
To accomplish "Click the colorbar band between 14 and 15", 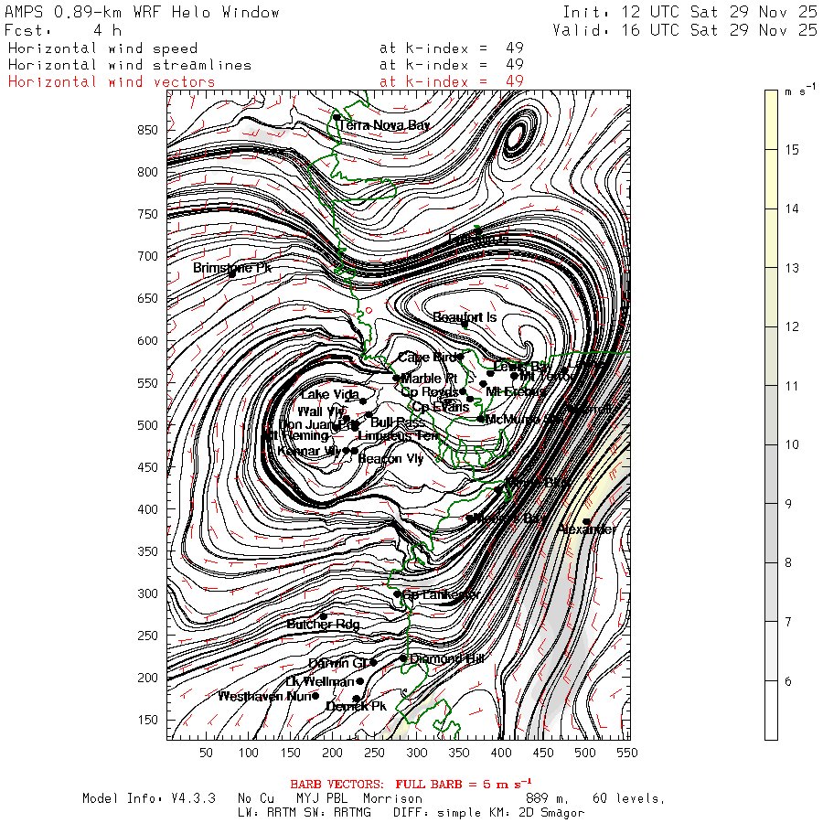I will click(x=771, y=179).
